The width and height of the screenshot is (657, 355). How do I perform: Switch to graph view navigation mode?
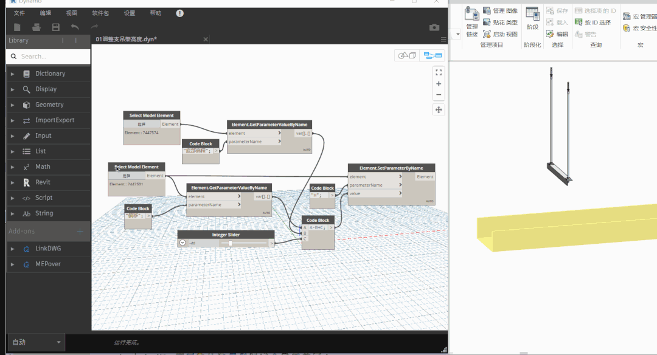[x=433, y=55]
